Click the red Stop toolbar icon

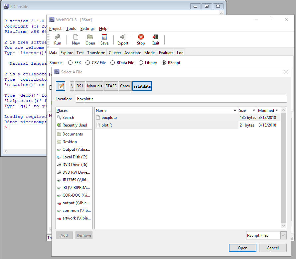tap(141, 37)
